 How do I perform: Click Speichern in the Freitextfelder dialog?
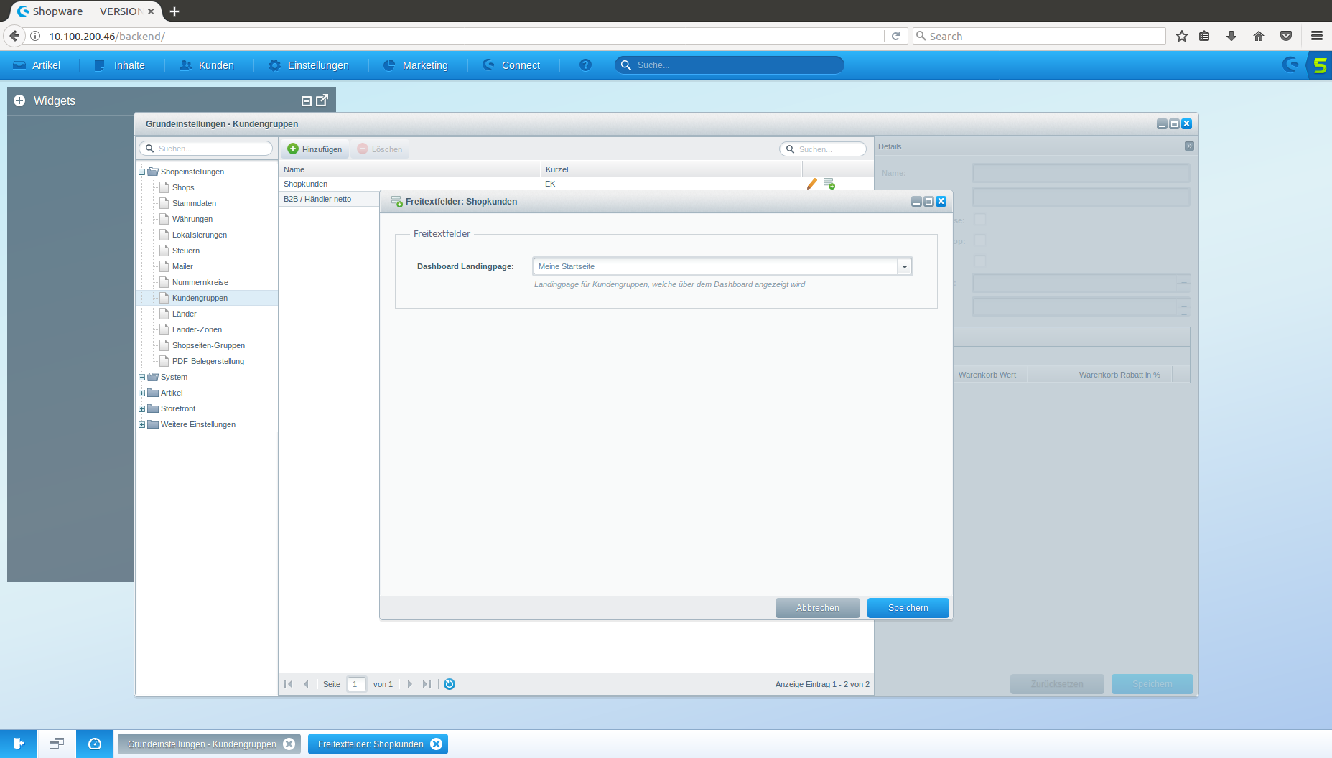908,608
